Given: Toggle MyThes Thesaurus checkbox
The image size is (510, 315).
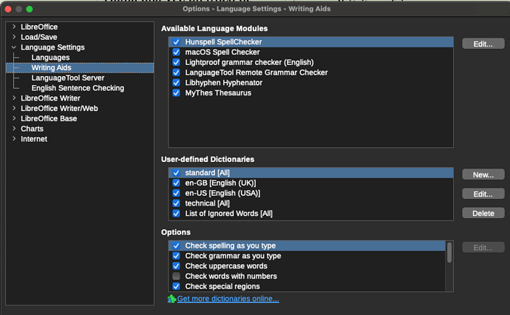Looking at the screenshot, I should 177,93.
